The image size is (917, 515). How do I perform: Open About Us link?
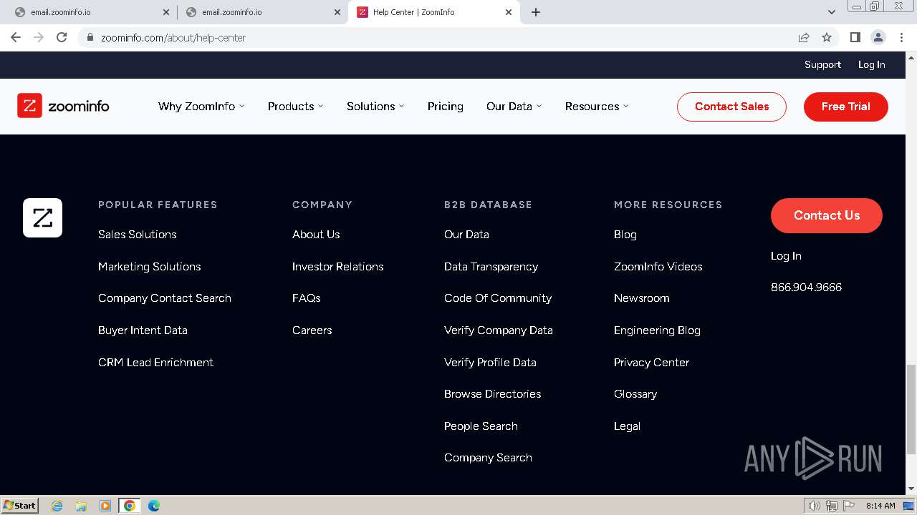(x=316, y=235)
